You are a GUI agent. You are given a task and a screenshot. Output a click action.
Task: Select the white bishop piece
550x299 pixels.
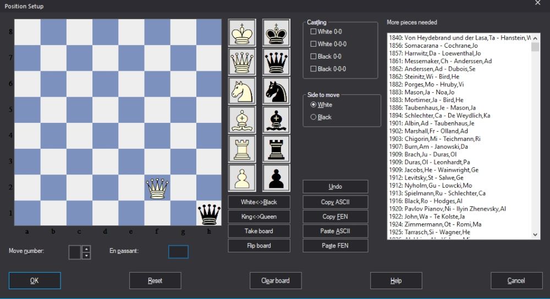pos(242,120)
